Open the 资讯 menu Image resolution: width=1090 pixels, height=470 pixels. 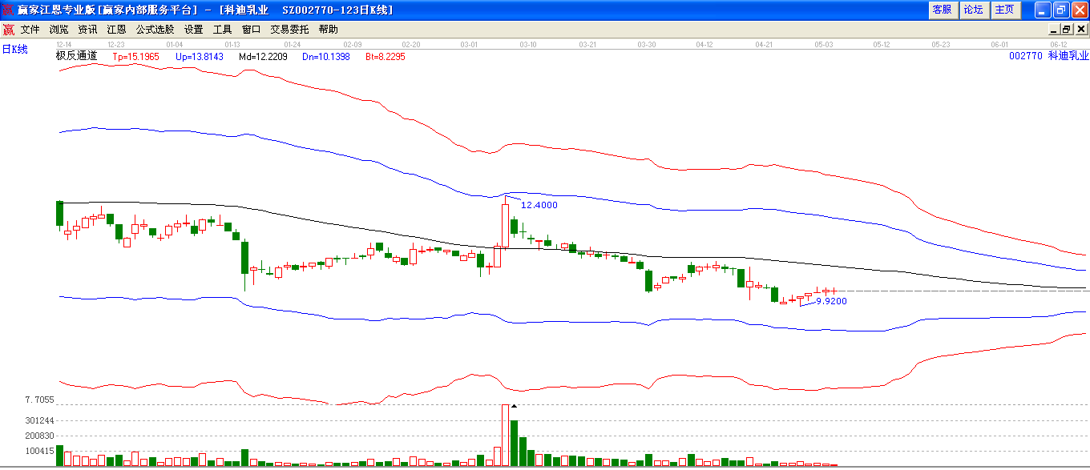click(88, 30)
